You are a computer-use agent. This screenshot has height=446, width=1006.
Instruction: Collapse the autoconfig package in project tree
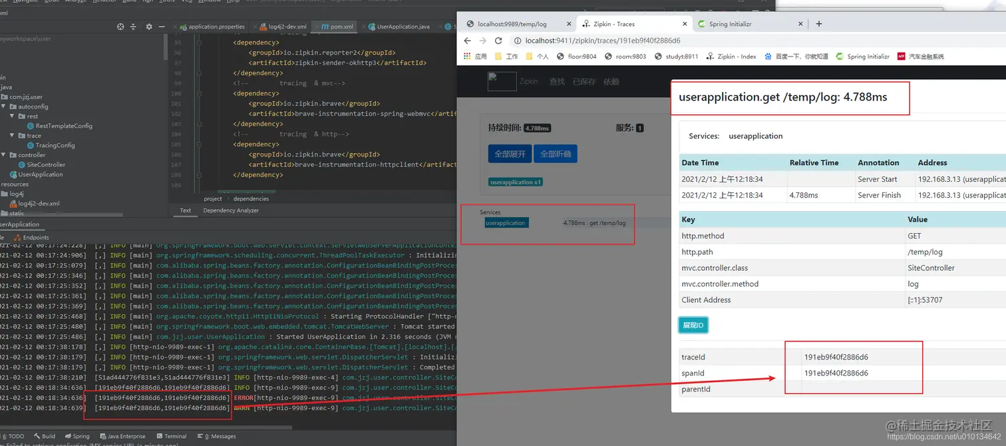point(4,107)
